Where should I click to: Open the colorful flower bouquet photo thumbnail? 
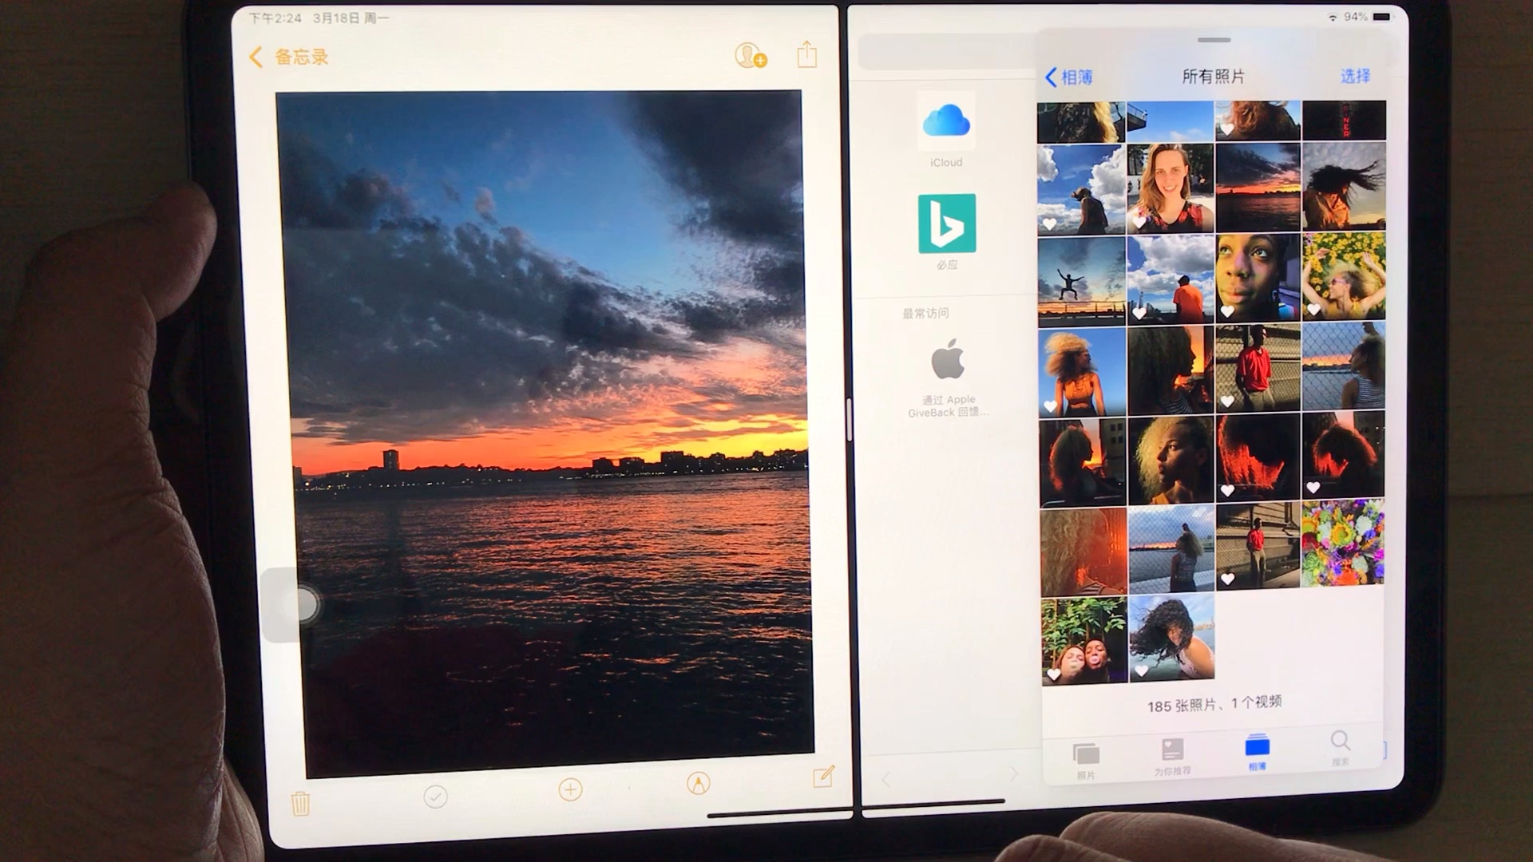(1343, 543)
